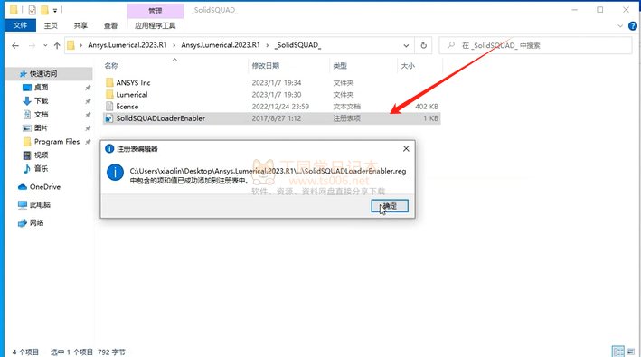
Task: Select the 管理 contextual tab
Action: [x=156, y=11]
